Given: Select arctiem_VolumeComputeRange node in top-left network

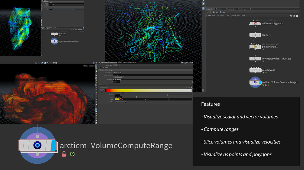Looking at the screenshot, I should [x=54, y=41].
